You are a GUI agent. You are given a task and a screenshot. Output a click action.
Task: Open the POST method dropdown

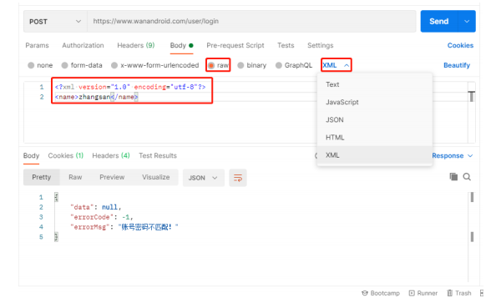pyautogui.click(x=55, y=22)
